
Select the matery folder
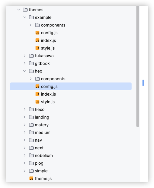[x=71, y=125]
